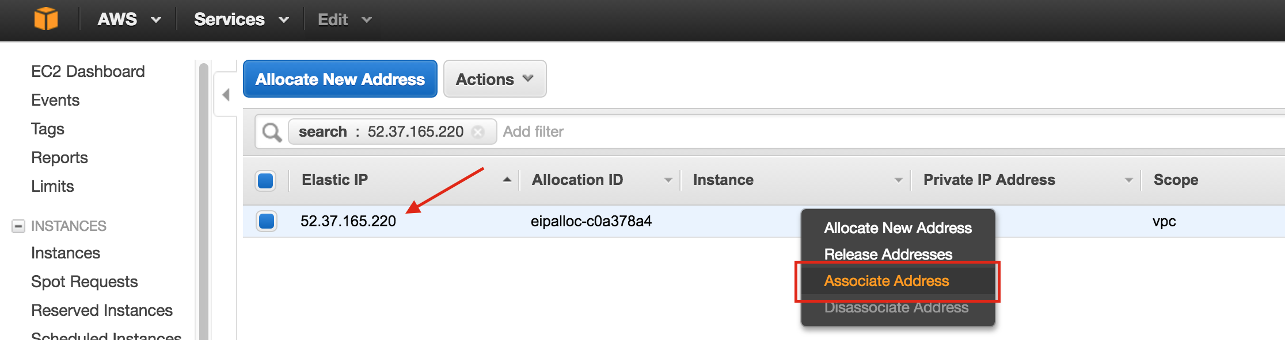1285x340 pixels.
Task: Expand the Services menu
Action: point(241,20)
